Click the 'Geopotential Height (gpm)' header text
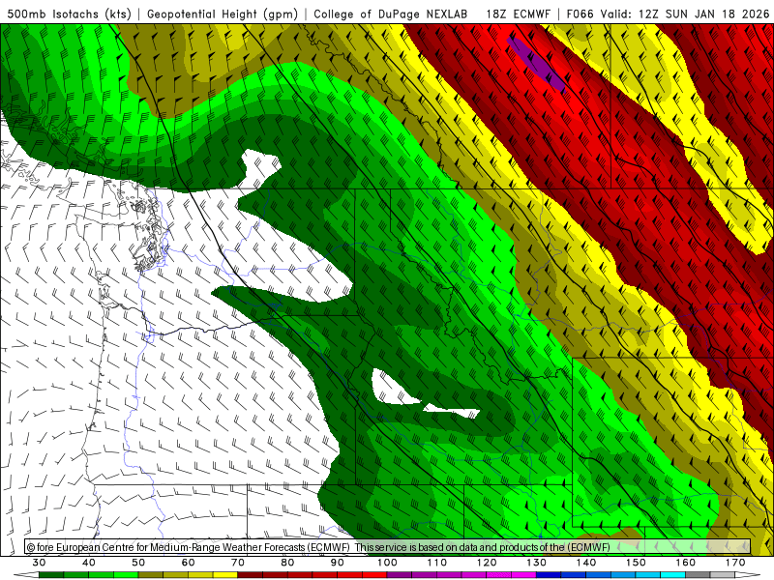 (223, 14)
